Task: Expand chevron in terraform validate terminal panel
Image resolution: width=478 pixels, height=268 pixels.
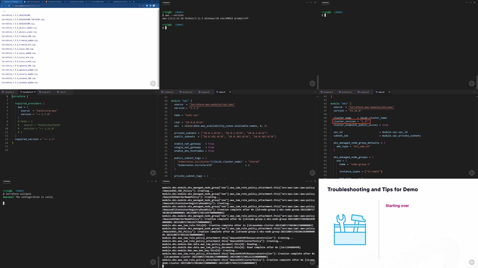Action: coord(152,181)
